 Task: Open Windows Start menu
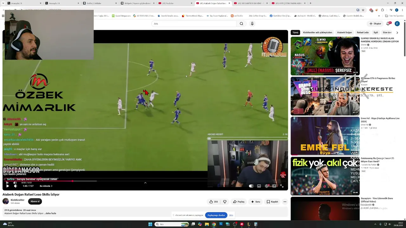click(x=150, y=224)
